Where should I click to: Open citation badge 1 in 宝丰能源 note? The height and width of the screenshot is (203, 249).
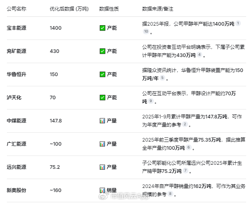(238, 23)
